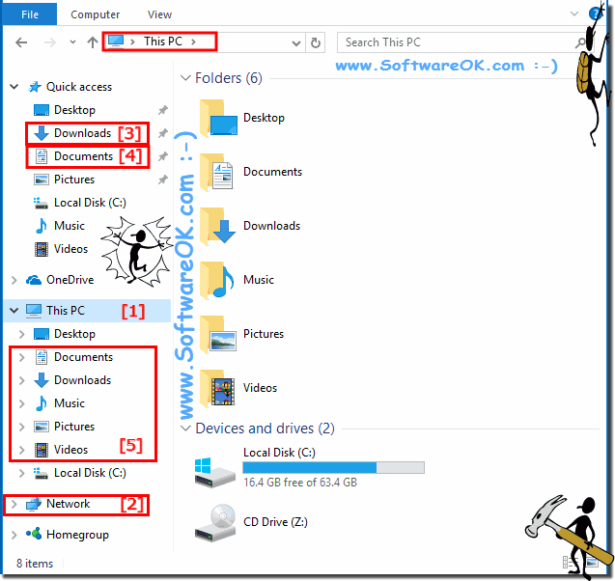Viewport: 615px width, 581px height.
Task: Select the Desktop folder icon in main pane
Action: point(218,118)
